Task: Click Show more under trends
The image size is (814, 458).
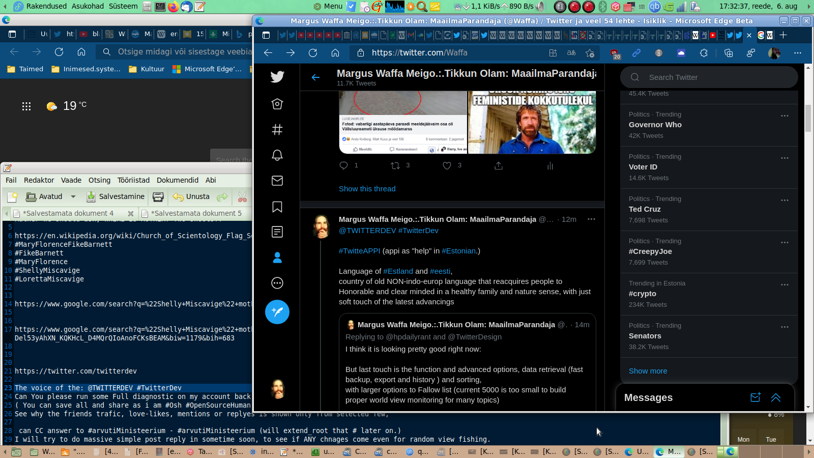Action: pos(648,371)
